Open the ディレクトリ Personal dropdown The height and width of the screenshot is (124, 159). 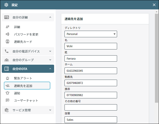(x=91, y=34)
